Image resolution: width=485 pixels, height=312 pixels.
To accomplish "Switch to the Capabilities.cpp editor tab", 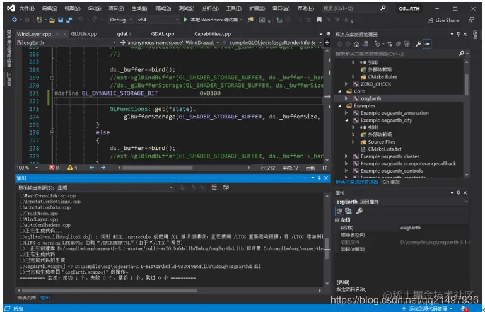I will (213, 34).
